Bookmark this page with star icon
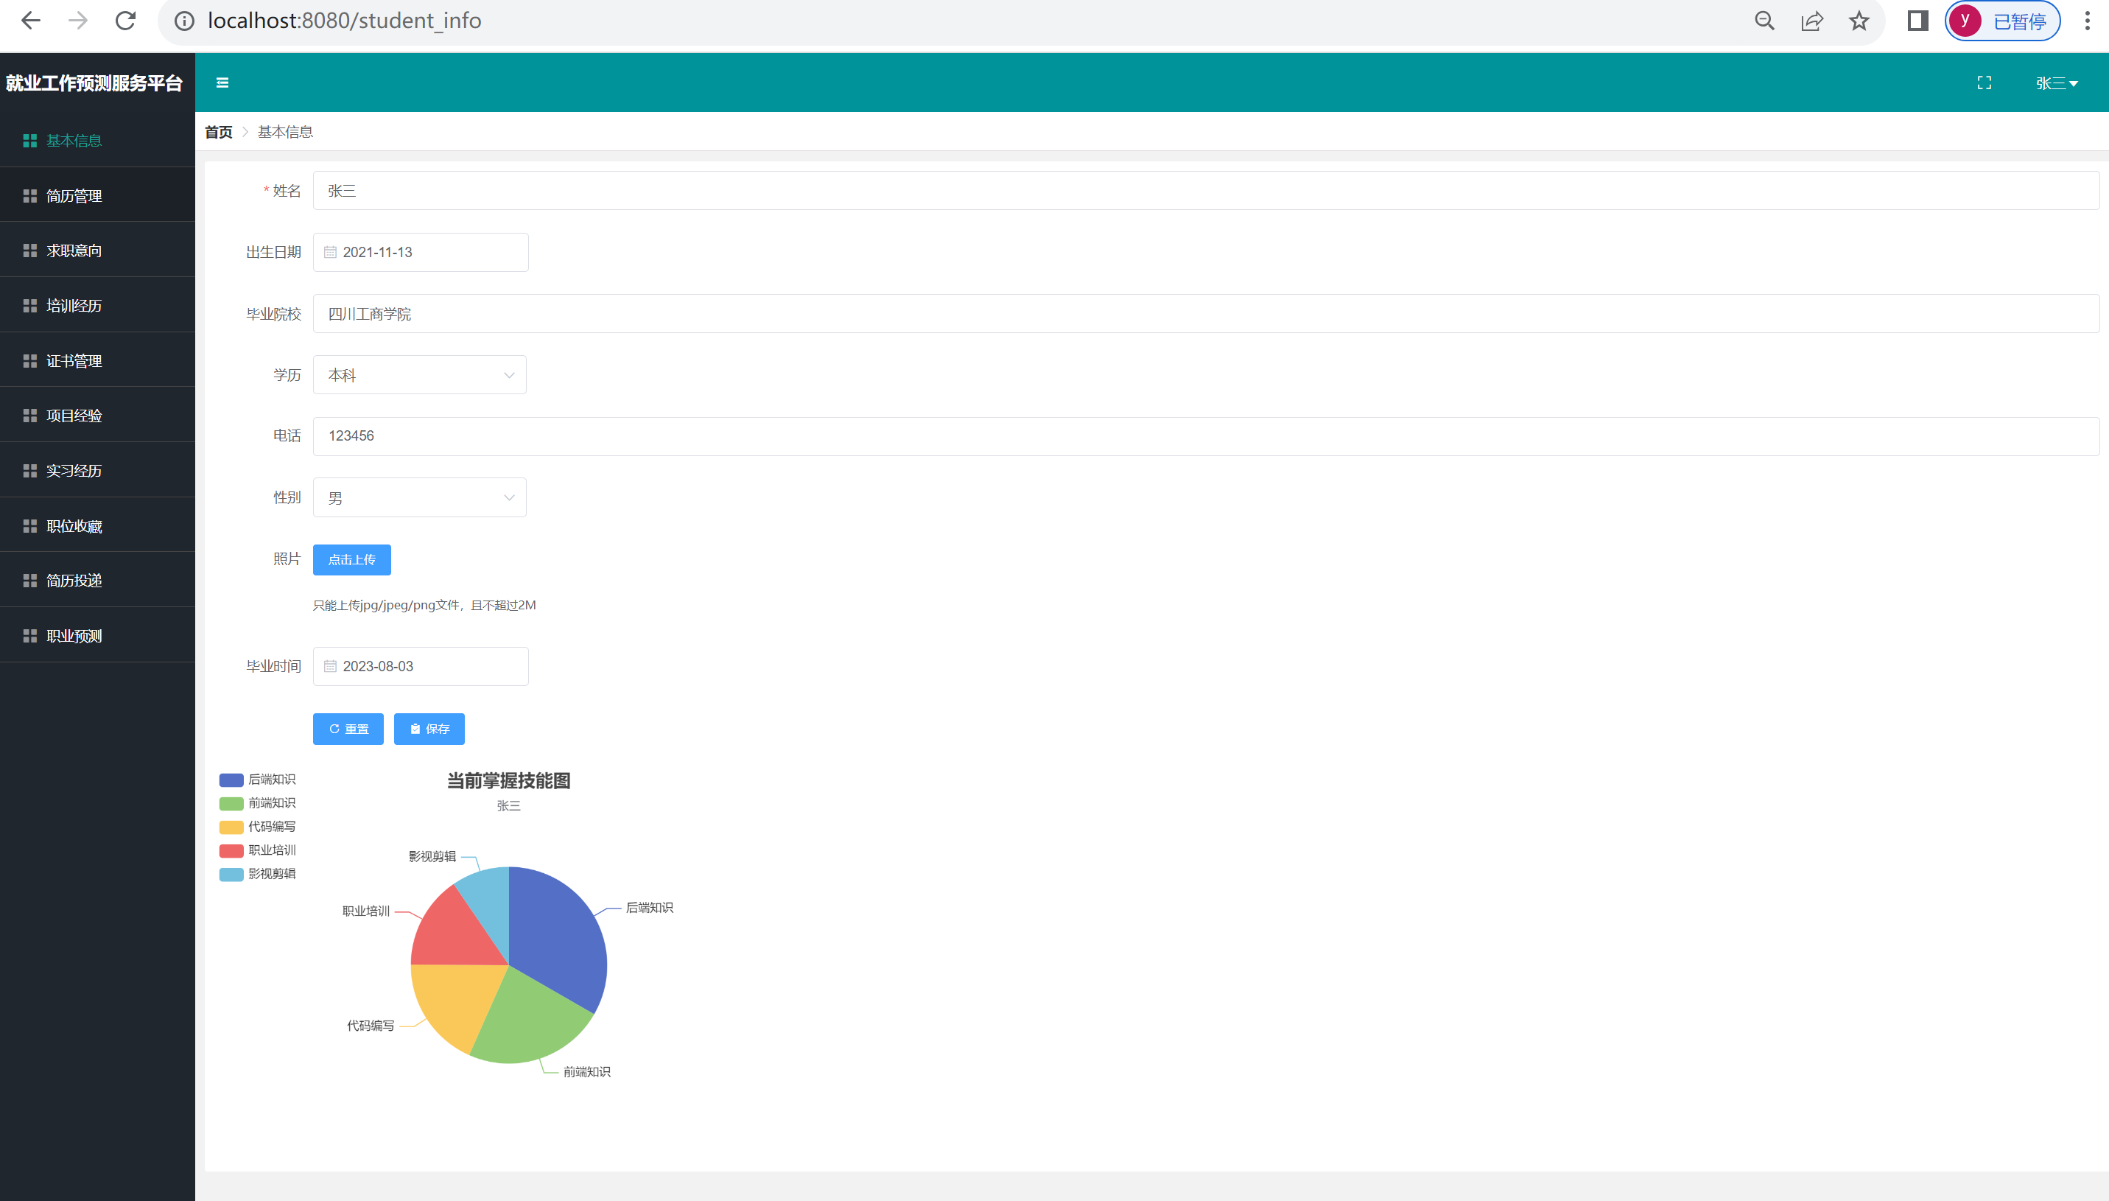 pyautogui.click(x=1859, y=21)
